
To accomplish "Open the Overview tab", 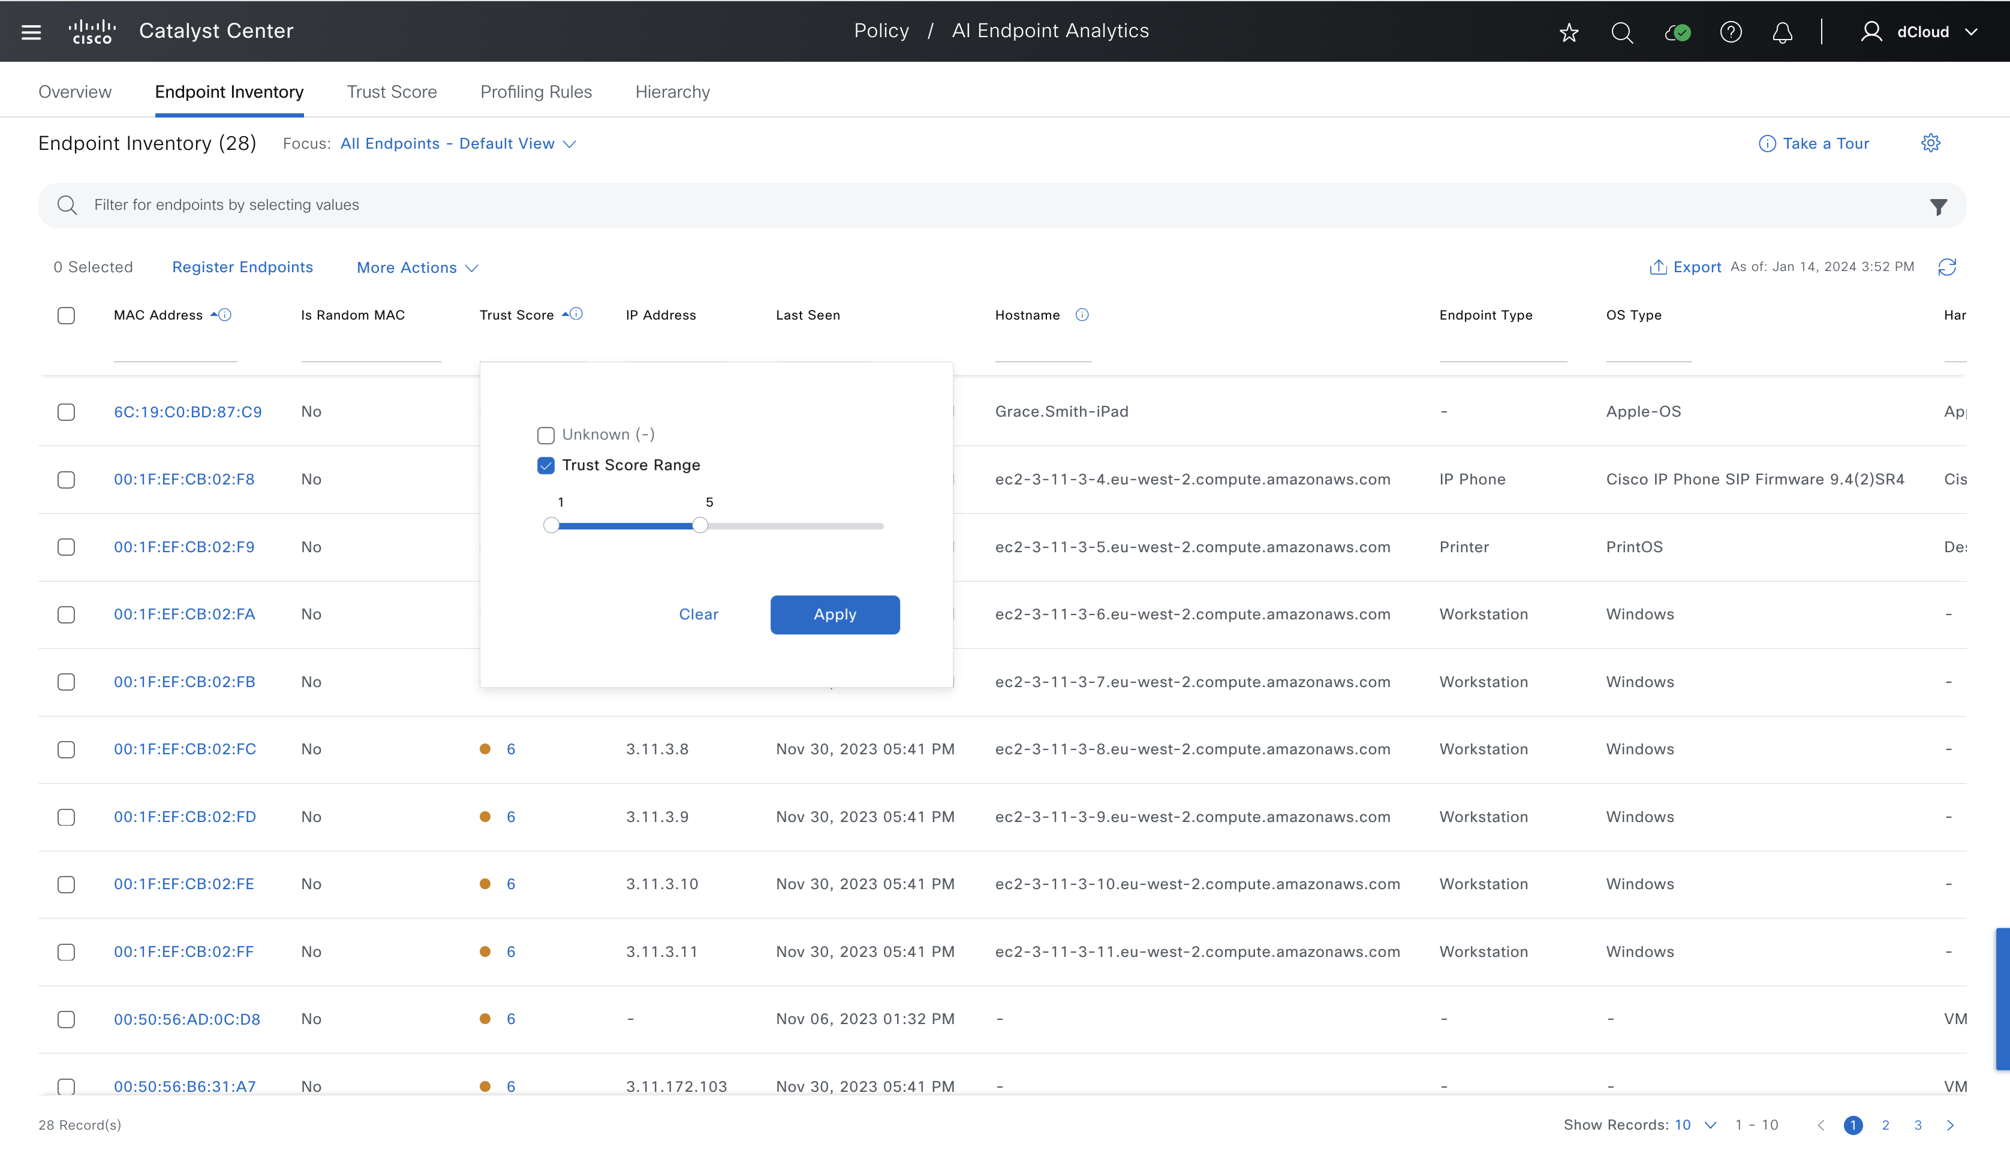I will coord(74,92).
